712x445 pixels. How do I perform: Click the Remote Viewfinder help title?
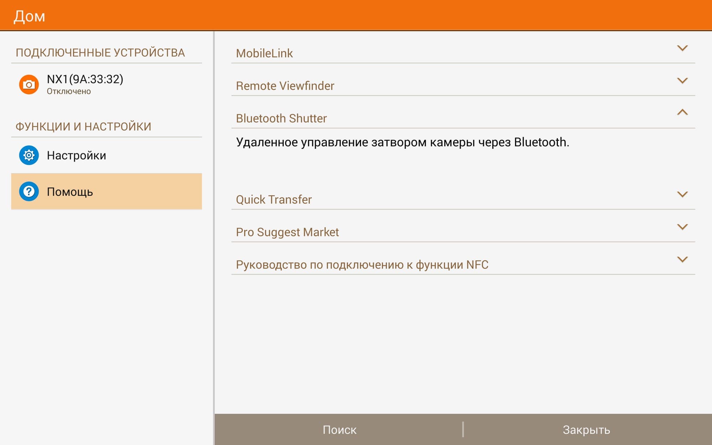285,86
